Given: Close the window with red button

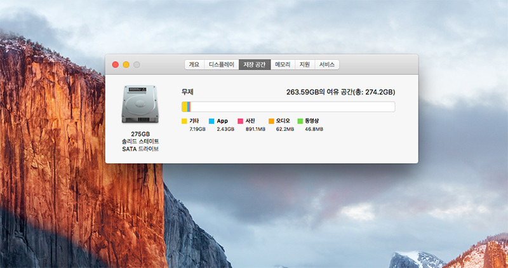Looking at the screenshot, I should (x=116, y=65).
